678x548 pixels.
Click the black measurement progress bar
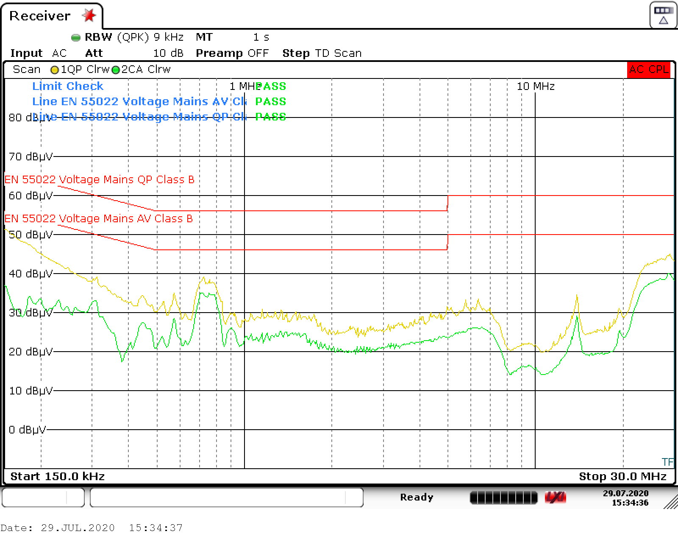(x=503, y=498)
